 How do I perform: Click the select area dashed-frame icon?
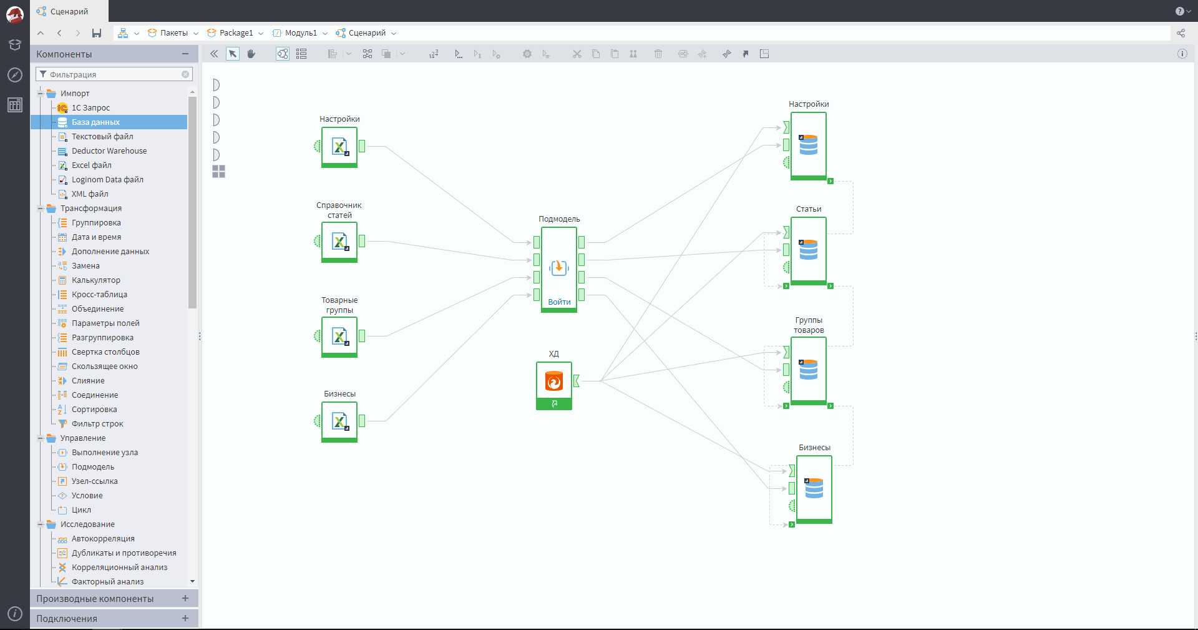coord(764,54)
